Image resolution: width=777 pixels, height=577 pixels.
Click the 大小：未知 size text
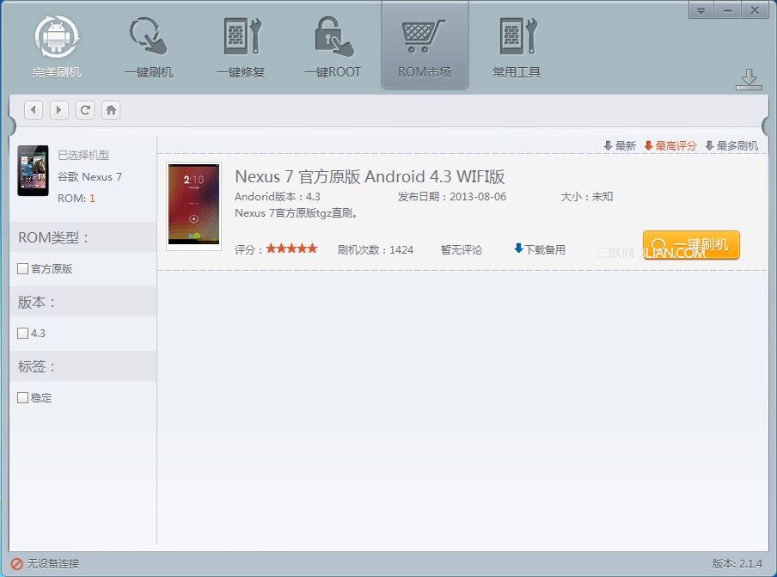coord(587,197)
